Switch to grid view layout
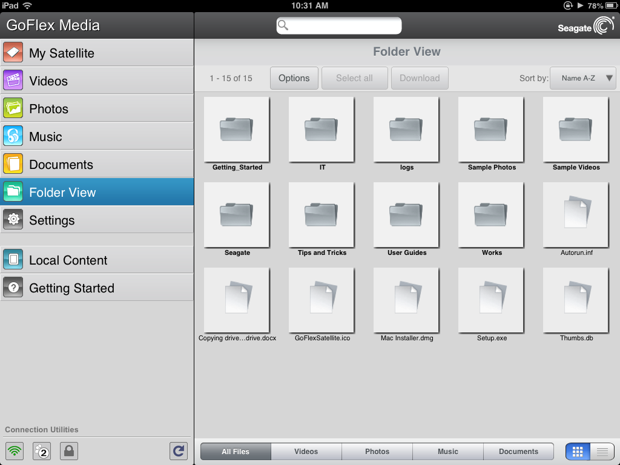Image resolution: width=620 pixels, height=465 pixels. (578, 451)
